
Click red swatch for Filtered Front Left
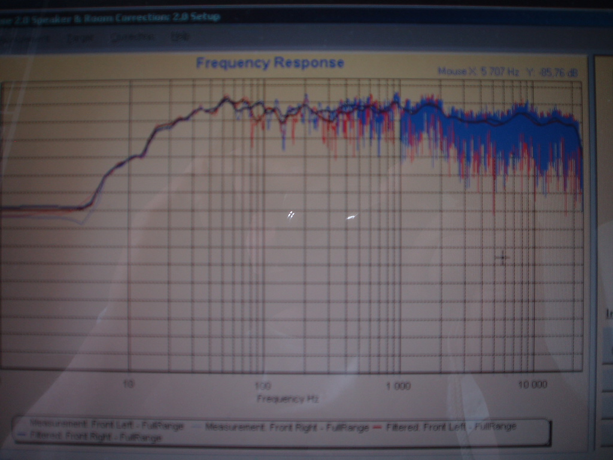pyautogui.click(x=377, y=428)
